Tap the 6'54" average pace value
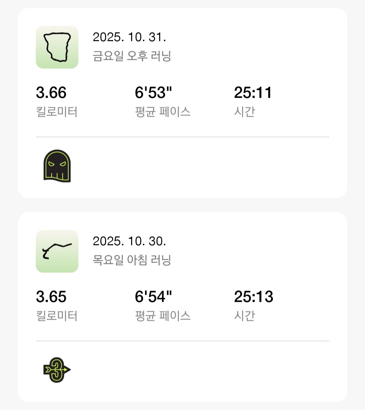This screenshot has height=410, width=365. (x=153, y=297)
